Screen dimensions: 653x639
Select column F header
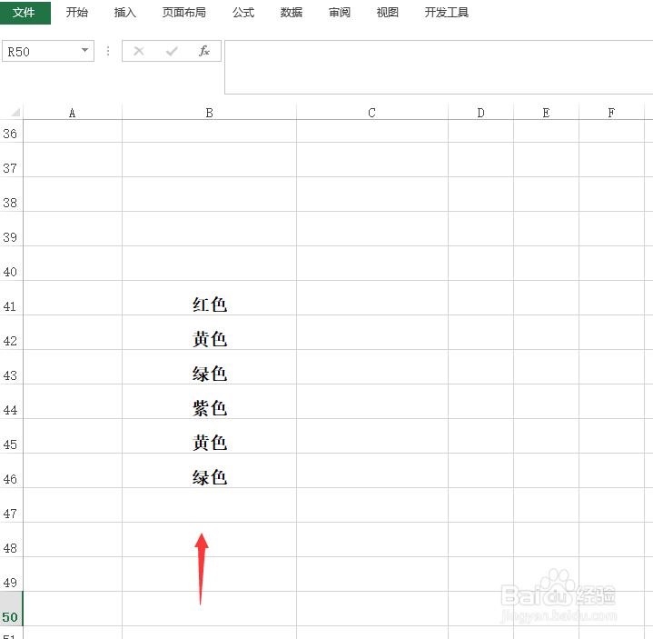611,113
